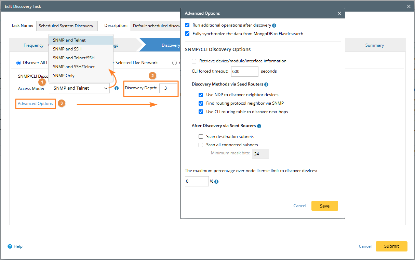
Task: Close the Advanced Options dialog with X
Action: (x=339, y=13)
